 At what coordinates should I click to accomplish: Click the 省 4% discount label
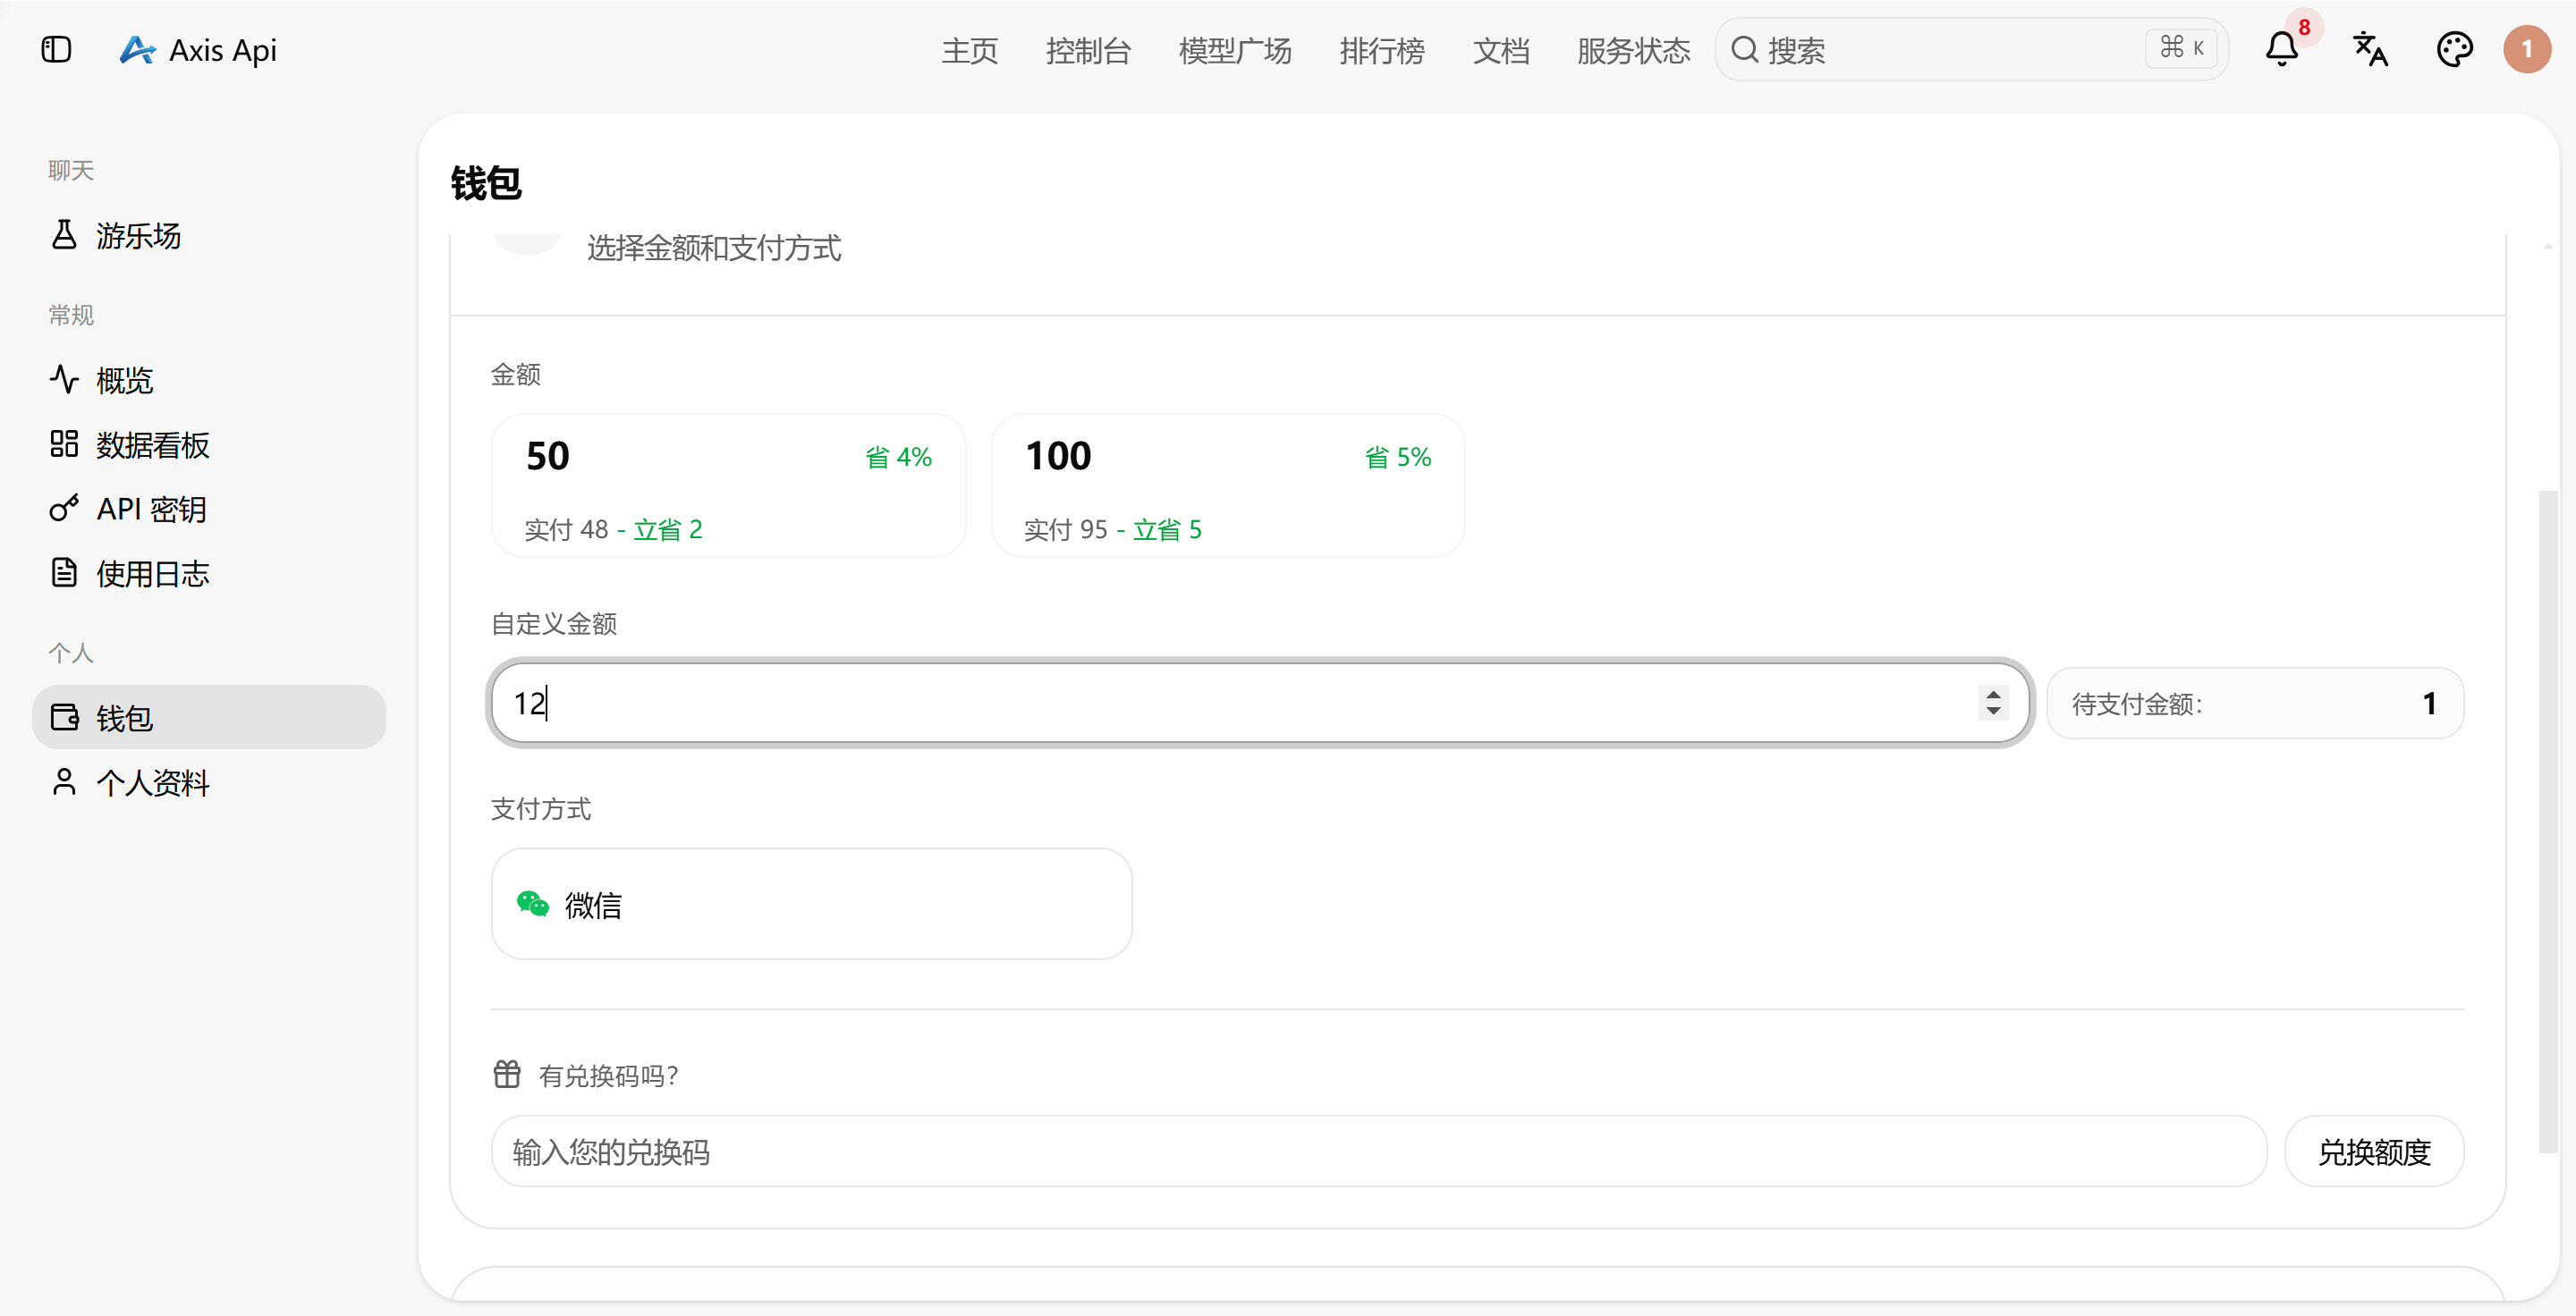point(898,457)
